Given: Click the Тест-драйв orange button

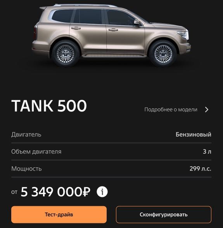Looking at the screenshot, I should click(x=59, y=214).
